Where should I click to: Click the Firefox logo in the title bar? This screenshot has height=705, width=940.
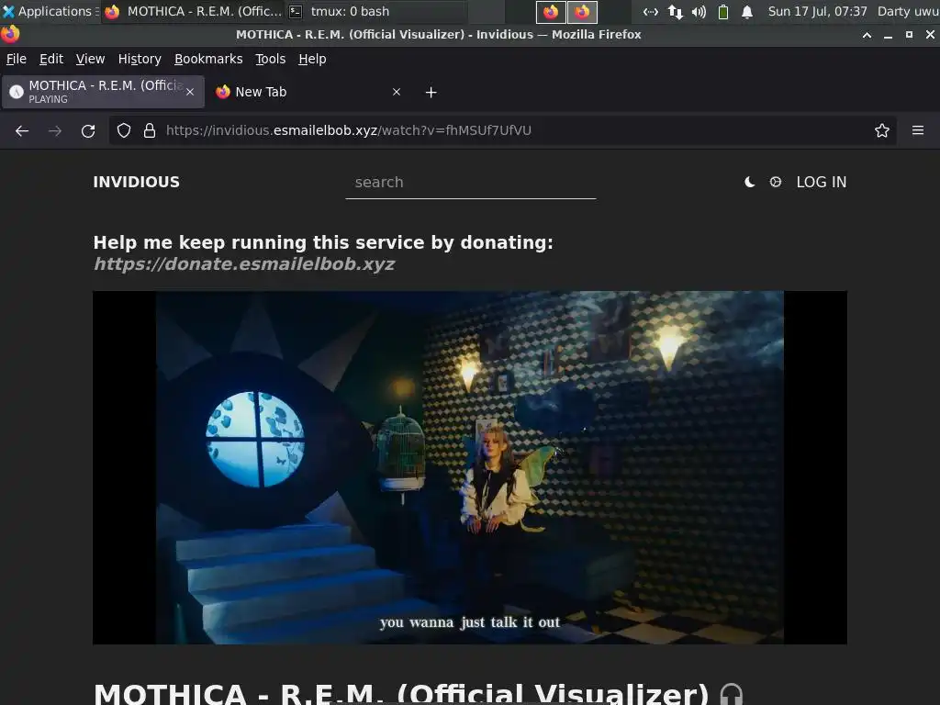[10, 35]
